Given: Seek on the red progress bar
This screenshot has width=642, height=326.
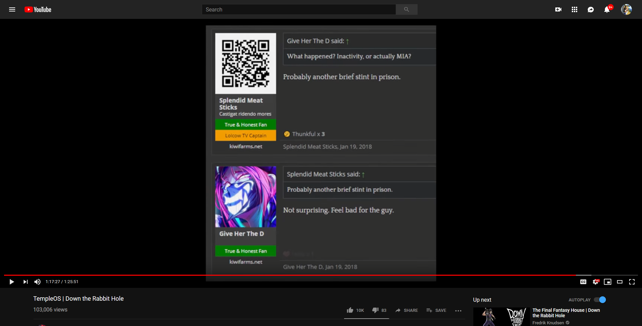Looking at the screenshot, I should (321, 275).
